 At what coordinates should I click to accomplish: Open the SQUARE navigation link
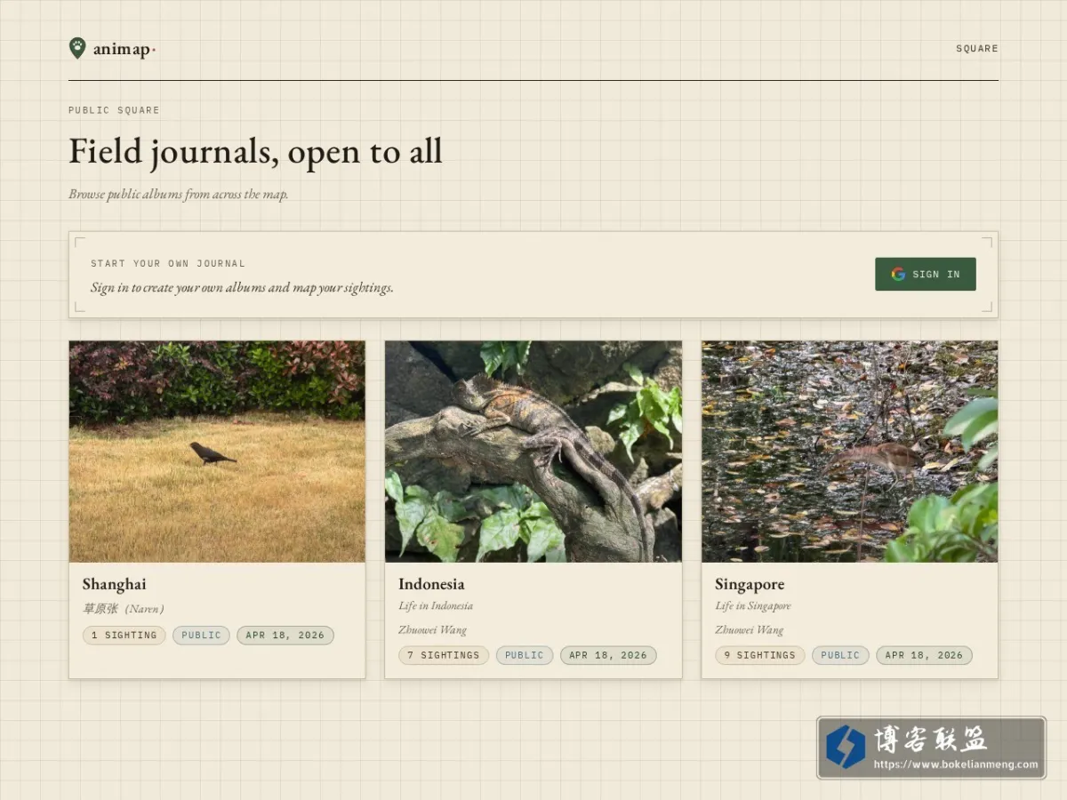point(977,49)
